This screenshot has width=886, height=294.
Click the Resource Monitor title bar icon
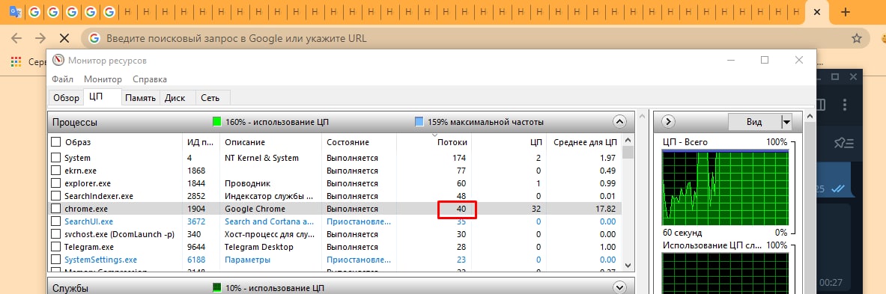(x=58, y=60)
